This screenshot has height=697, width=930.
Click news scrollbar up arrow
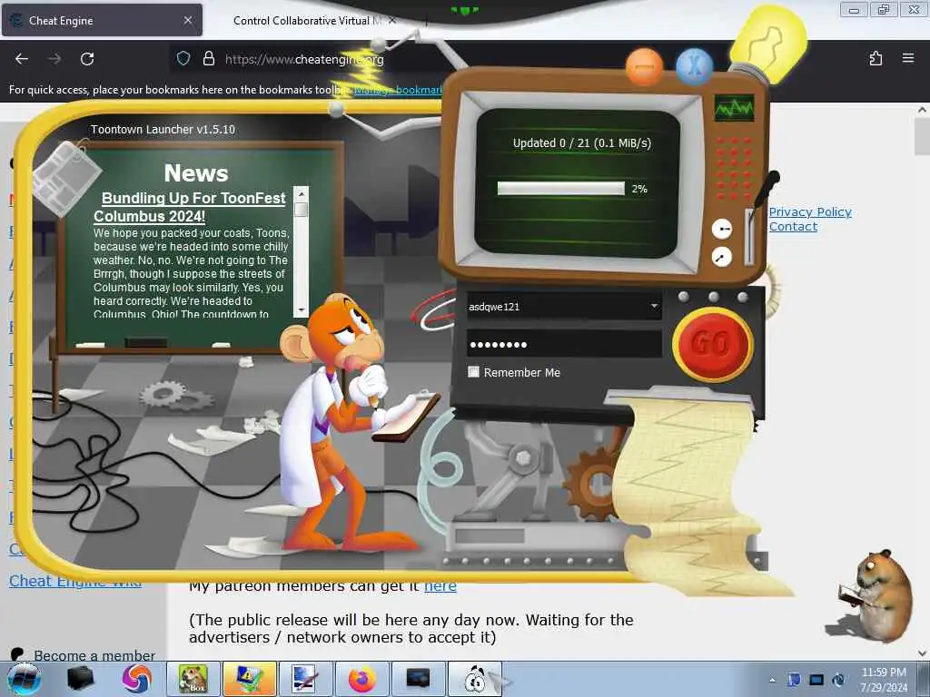(302, 194)
